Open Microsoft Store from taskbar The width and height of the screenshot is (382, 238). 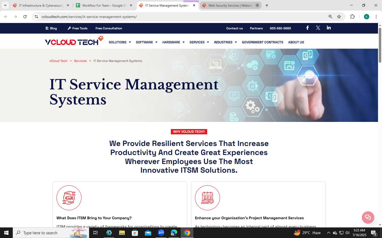coord(135,233)
